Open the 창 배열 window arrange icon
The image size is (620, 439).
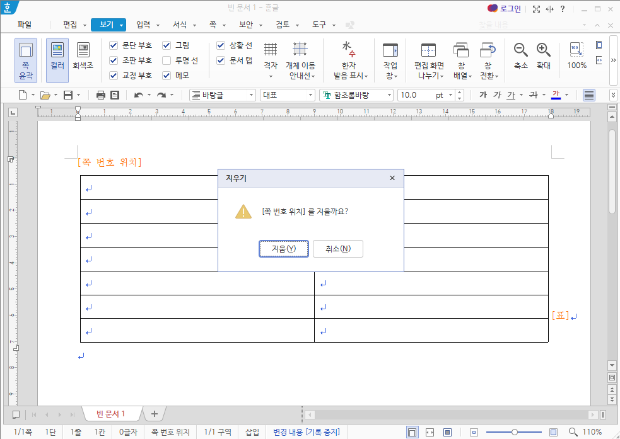461,60
